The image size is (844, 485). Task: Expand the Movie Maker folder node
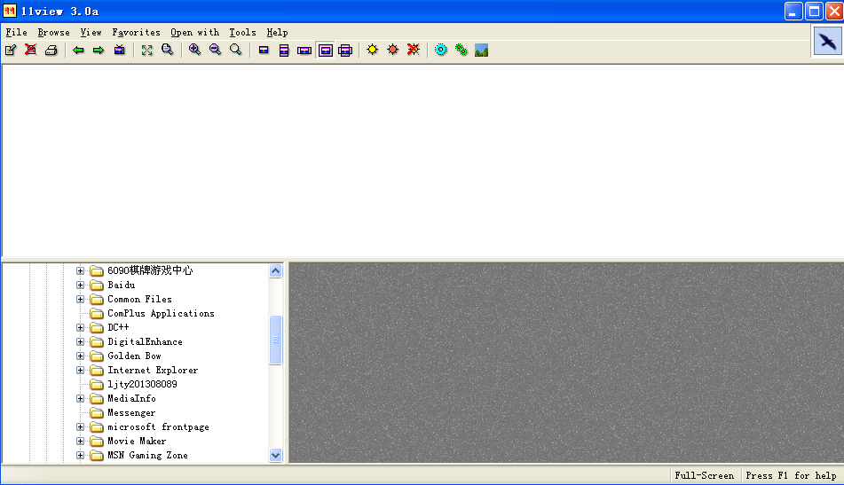pos(81,442)
